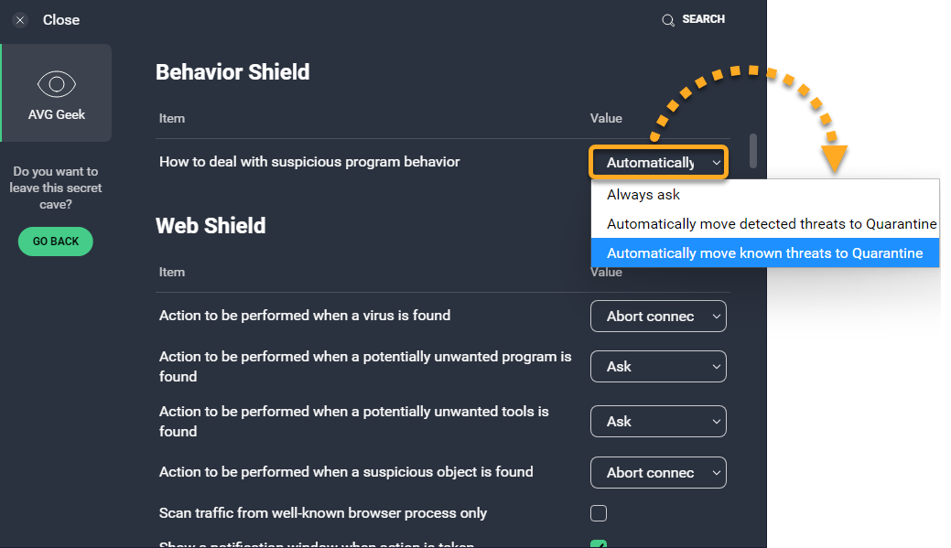The image size is (951, 548).
Task: Click the Behavior Shield heading
Action: point(232,72)
